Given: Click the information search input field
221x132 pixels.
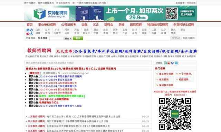Looking at the screenshot, I should 56,38.
